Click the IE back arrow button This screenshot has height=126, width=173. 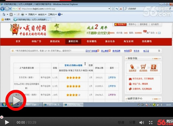click(x=2, y=9)
